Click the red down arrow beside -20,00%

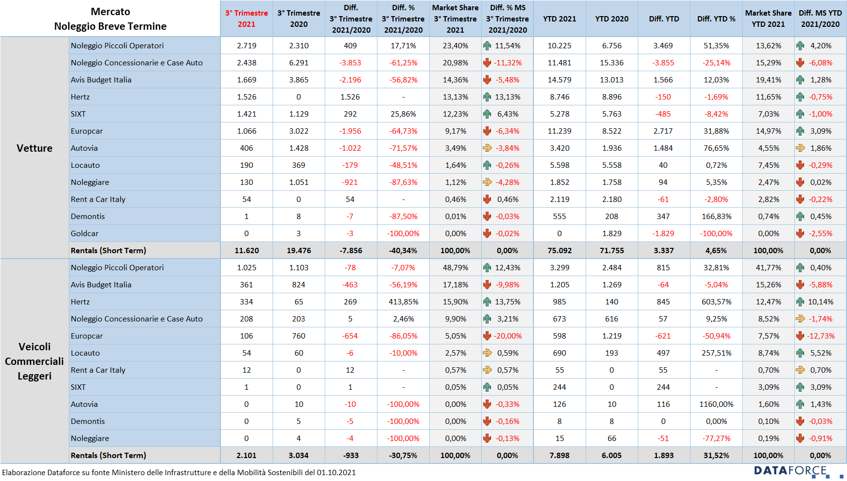(x=487, y=336)
